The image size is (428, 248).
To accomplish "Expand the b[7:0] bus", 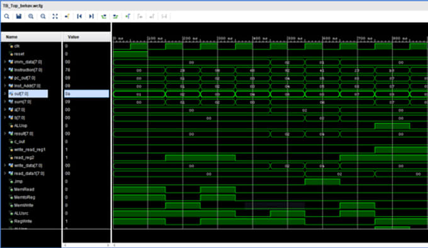I will pyautogui.click(x=4, y=118).
